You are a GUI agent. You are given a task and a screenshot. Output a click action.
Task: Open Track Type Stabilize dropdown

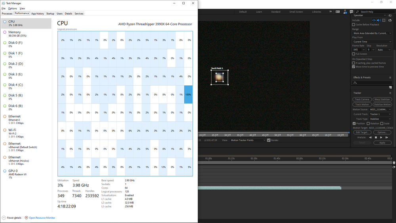[x=380, y=119]
